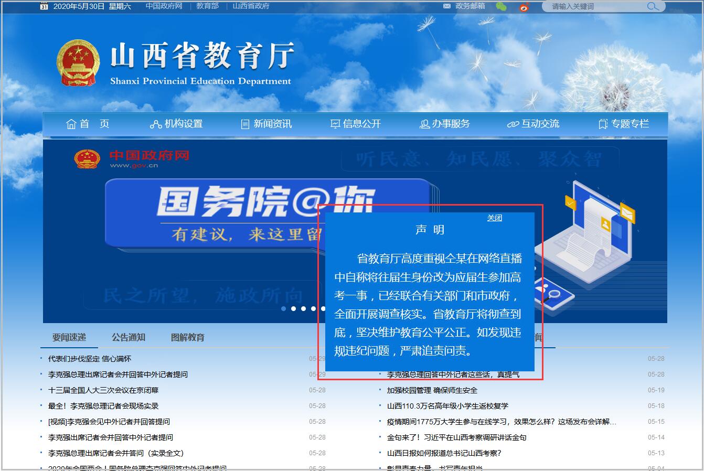The width and height of the screenshot is (704, 471).
Task: Open the 山西省政府 top link
Action: 251,6
